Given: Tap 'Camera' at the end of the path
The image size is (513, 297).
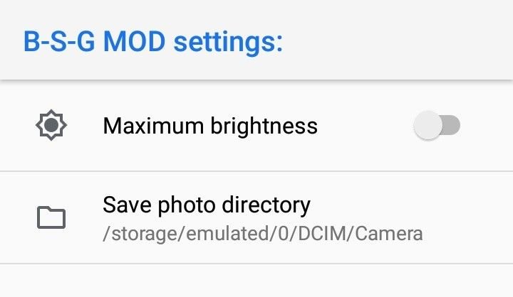Looking at the screenshot, I should pos(389,234).
